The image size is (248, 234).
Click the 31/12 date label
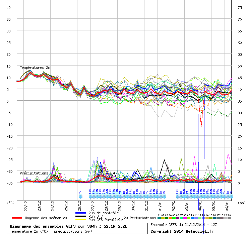click(146, 206)
